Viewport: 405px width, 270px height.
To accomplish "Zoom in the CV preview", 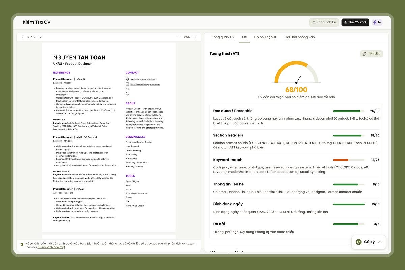I will pyautogui.click(x=195, y=37).
